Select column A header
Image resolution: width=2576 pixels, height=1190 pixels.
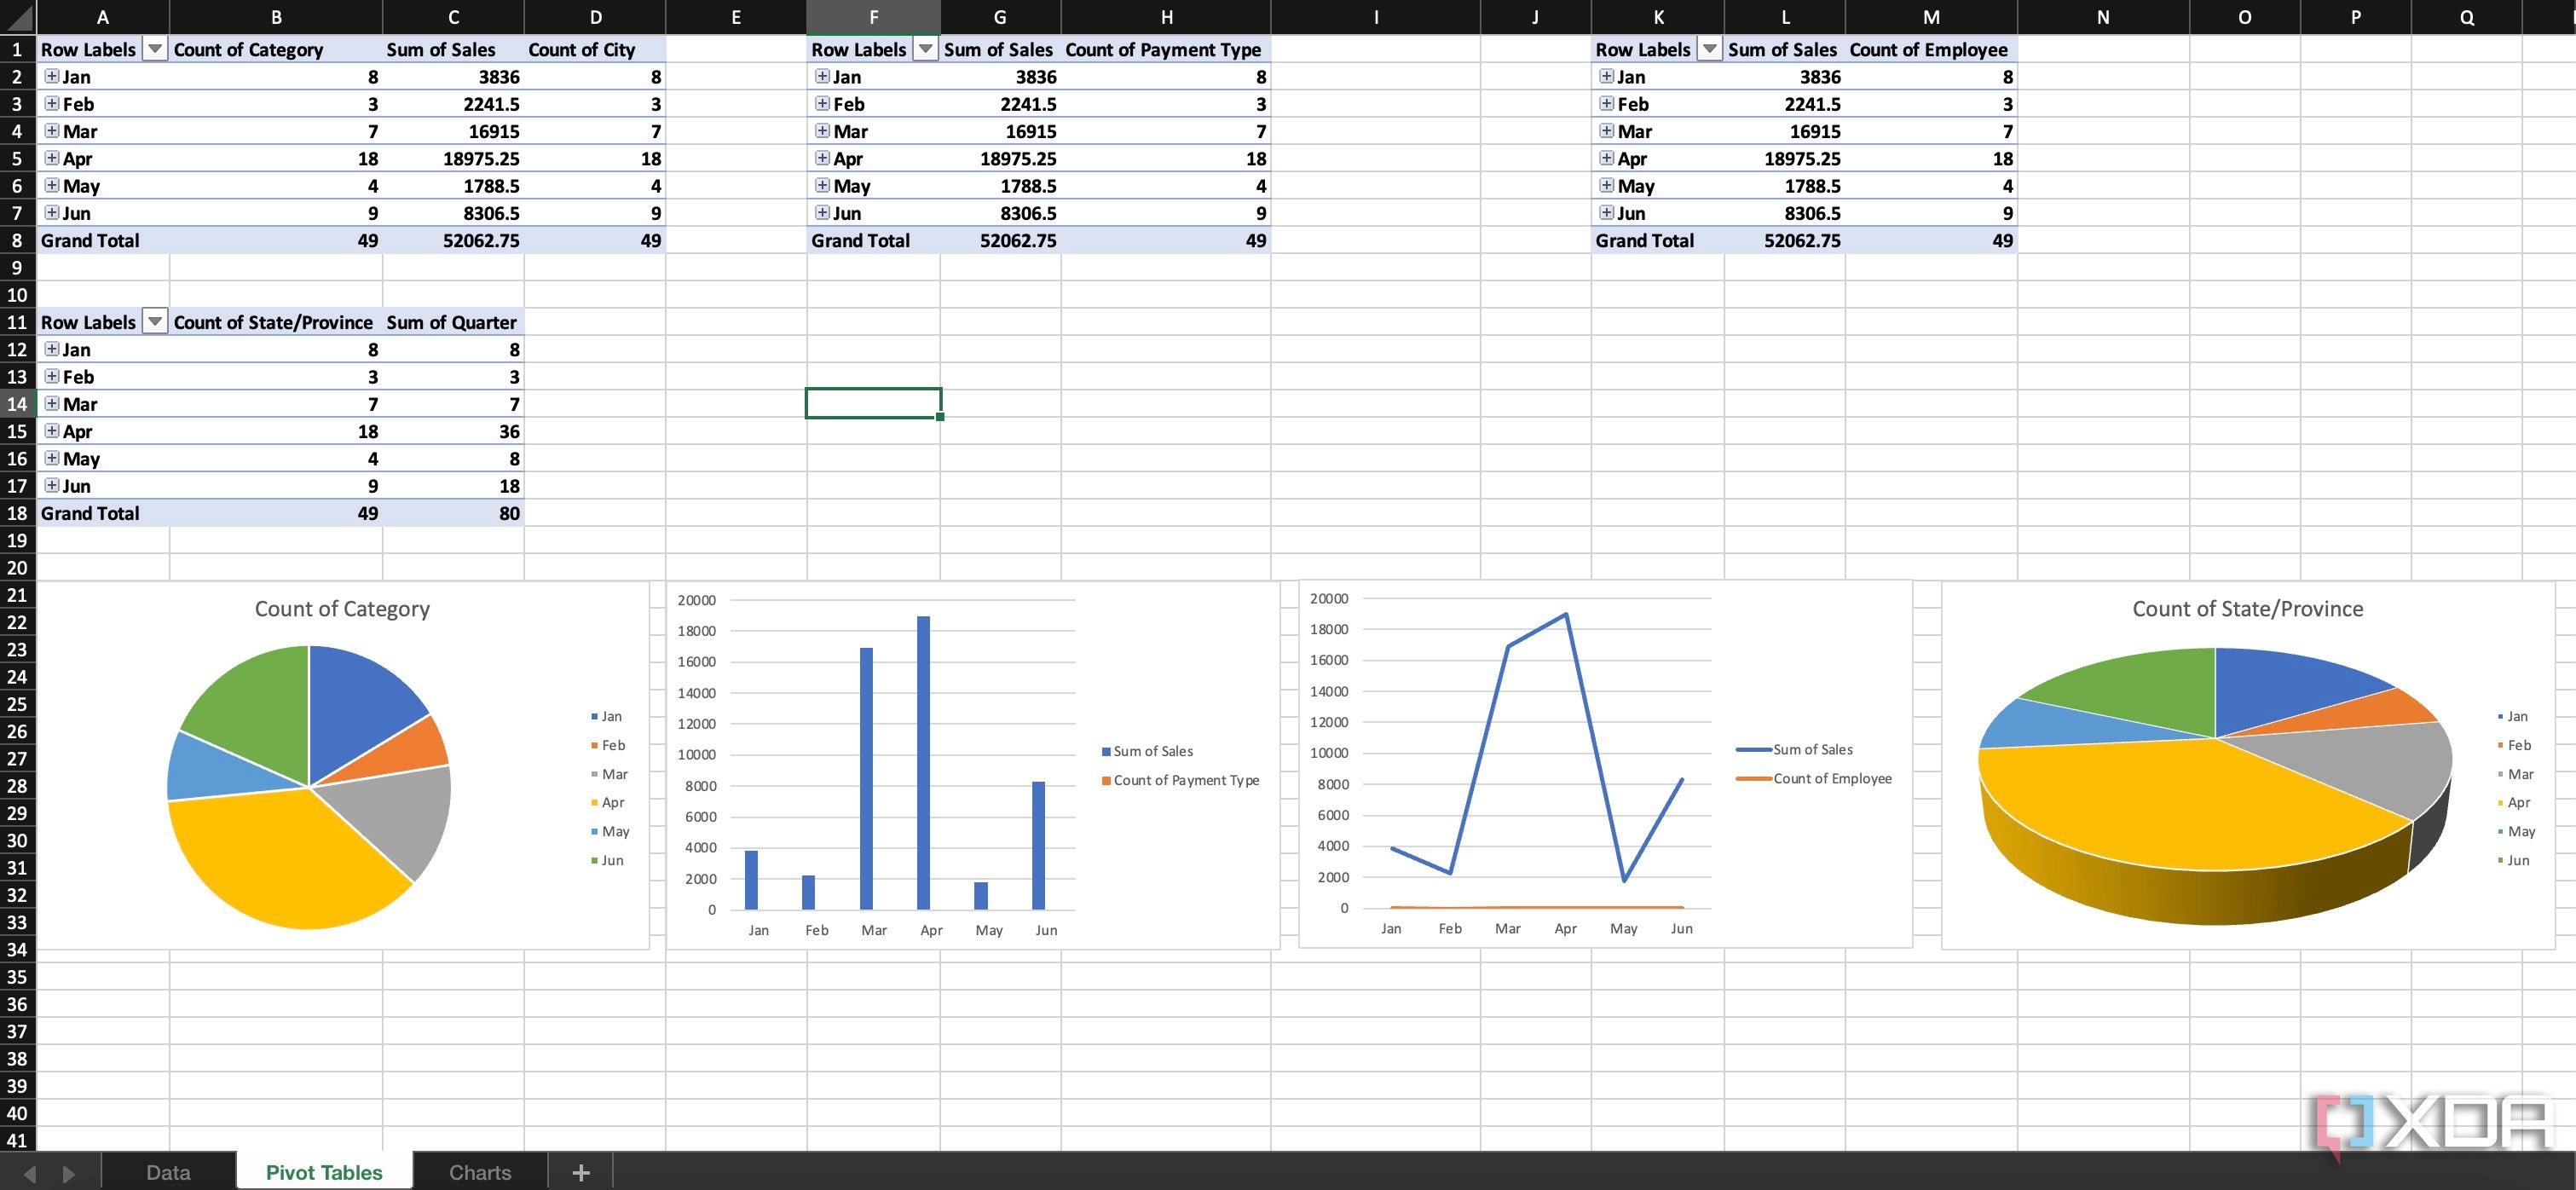pos(102,17)
